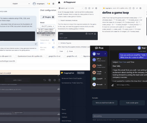Click the Share button in AI Playground
Image resolution: width=147 pixels, height=123 pixels.
[70, 51]
